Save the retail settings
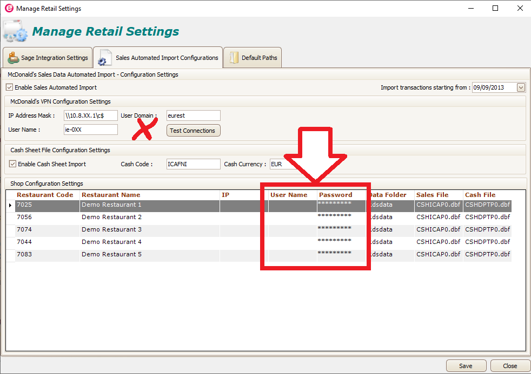 pos(466,366)
